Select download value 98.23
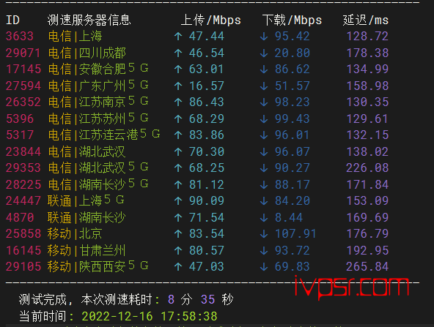The height and width of the screenshot is (327, 434). (293, 102)
